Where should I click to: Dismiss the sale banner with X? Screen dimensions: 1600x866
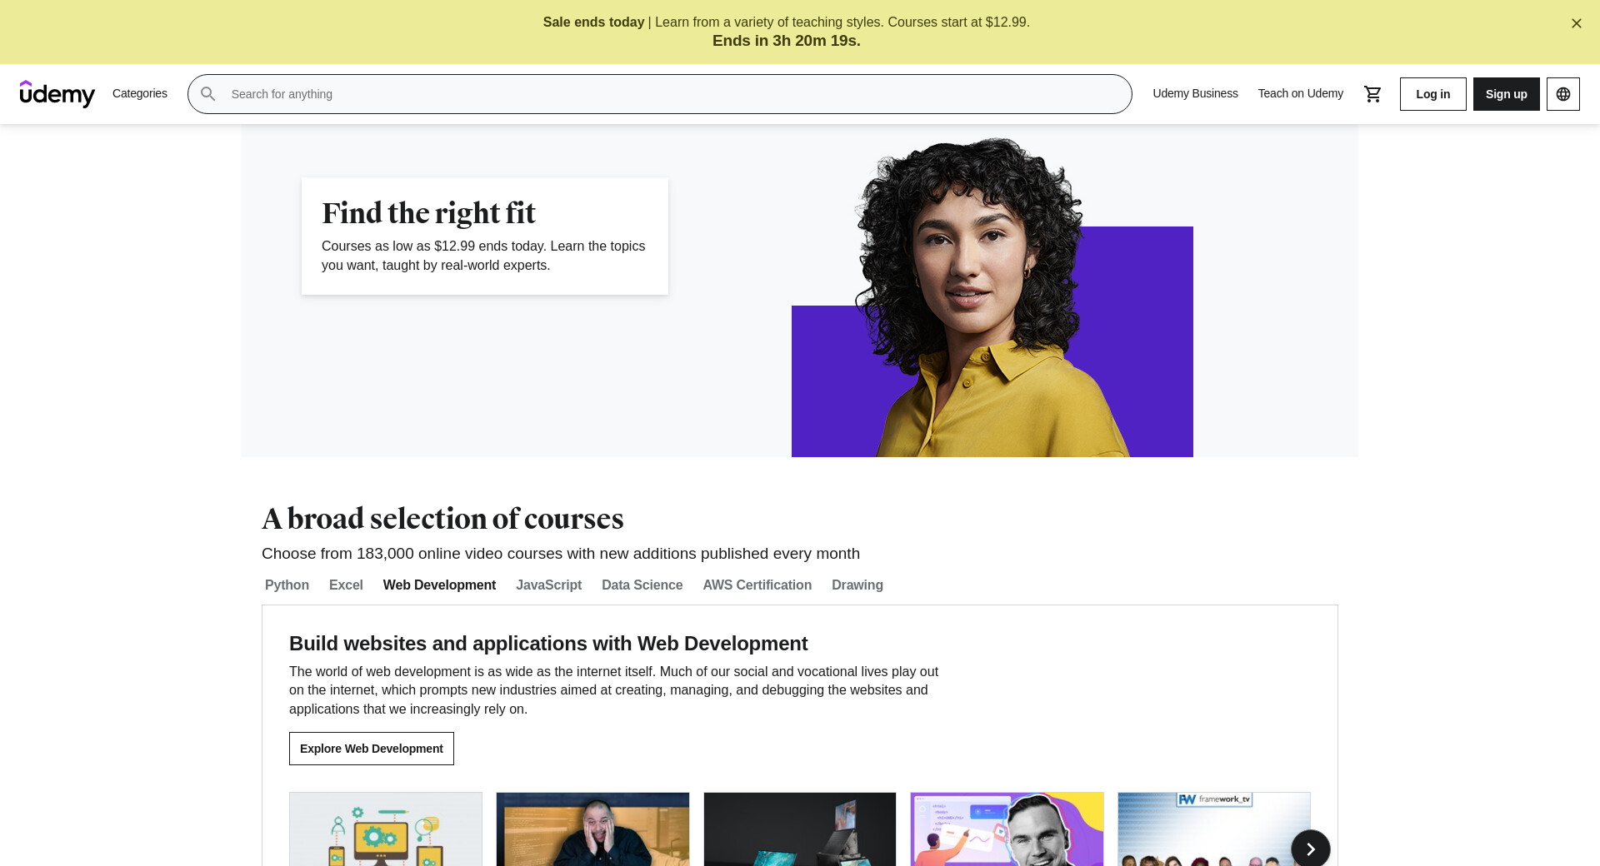pos(1577,23)
